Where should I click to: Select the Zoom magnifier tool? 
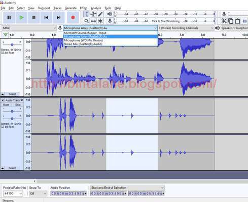click(x=86, y=21)
